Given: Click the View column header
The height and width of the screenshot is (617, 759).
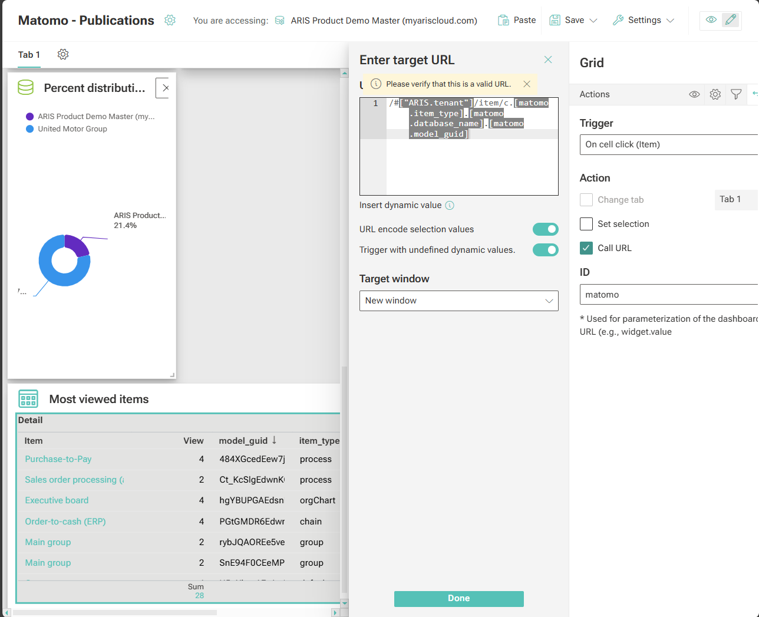Looking at the screenshot, I should (x=193, y=441).
